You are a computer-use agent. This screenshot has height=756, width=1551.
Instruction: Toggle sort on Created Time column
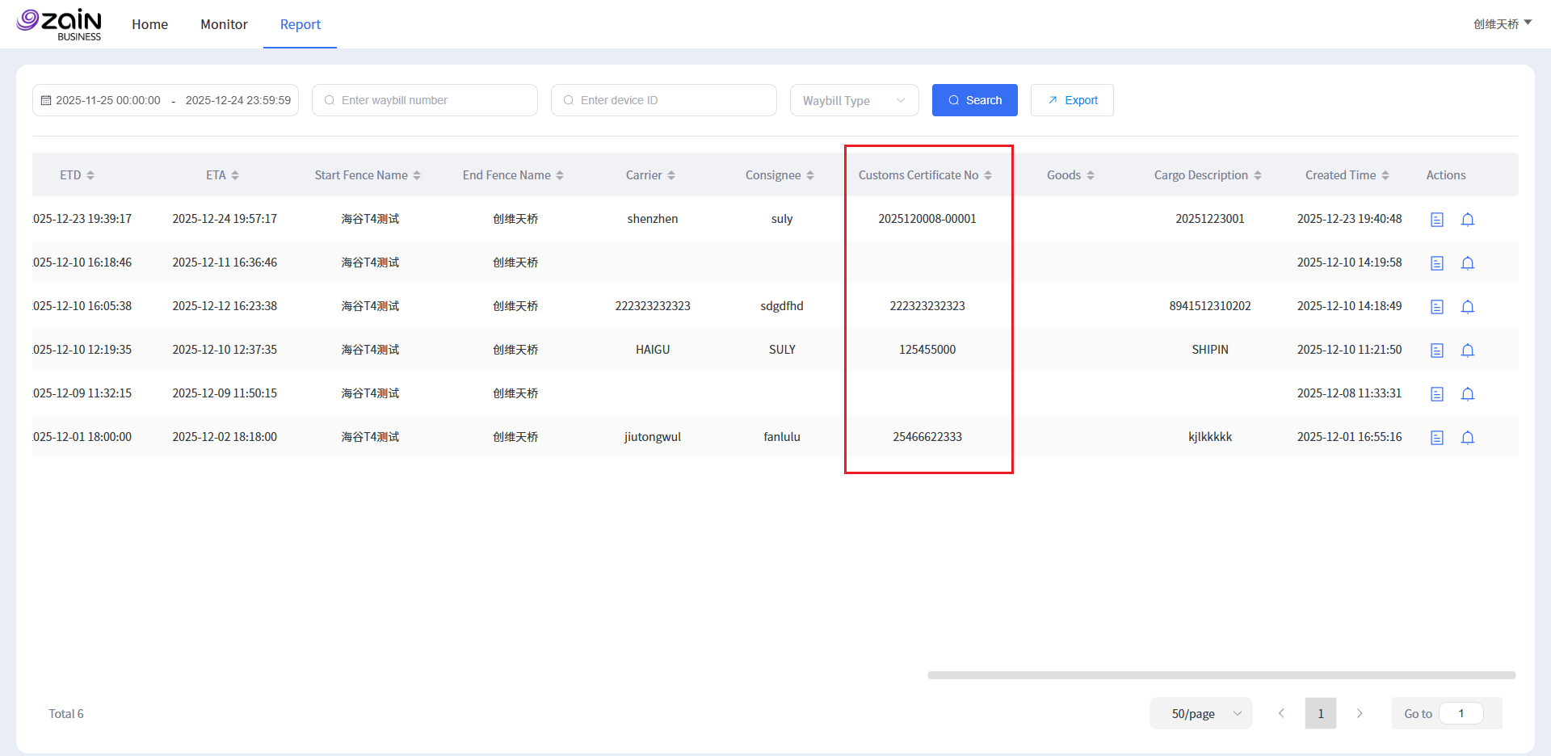coord(1385,175)
